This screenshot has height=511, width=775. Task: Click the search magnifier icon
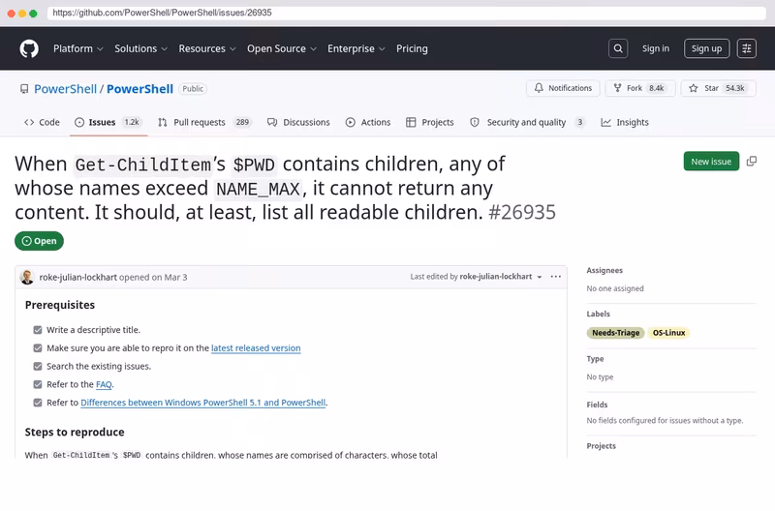point(618,48)
